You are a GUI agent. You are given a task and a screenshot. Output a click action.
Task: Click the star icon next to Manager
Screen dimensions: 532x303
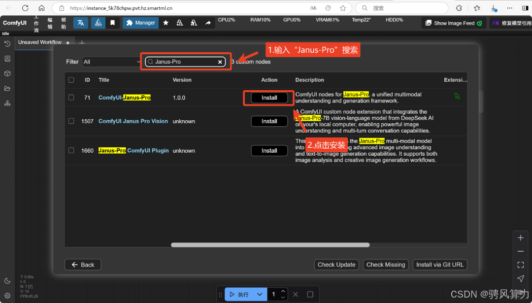[x=166, y=23]
